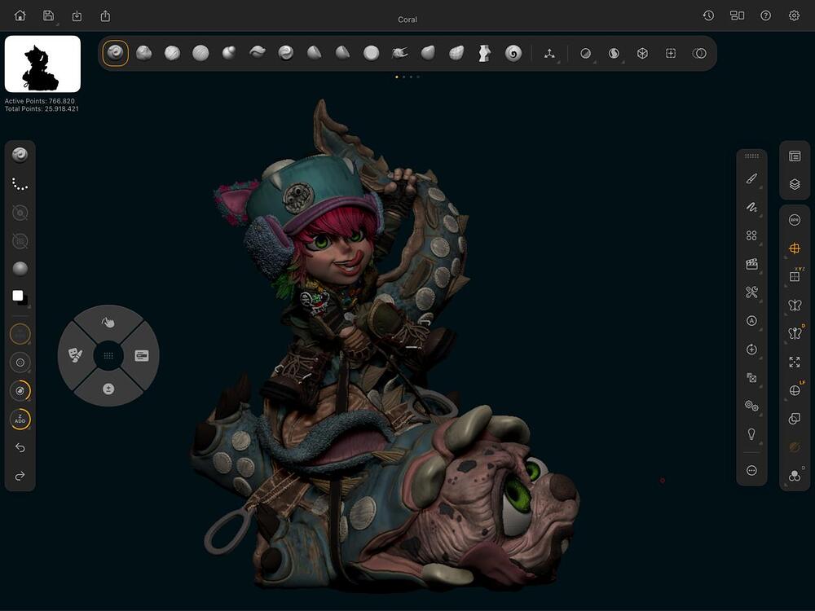Click the model silhouette thumbnail
This screenshot has height=611, width=815.
coord(42,64)
